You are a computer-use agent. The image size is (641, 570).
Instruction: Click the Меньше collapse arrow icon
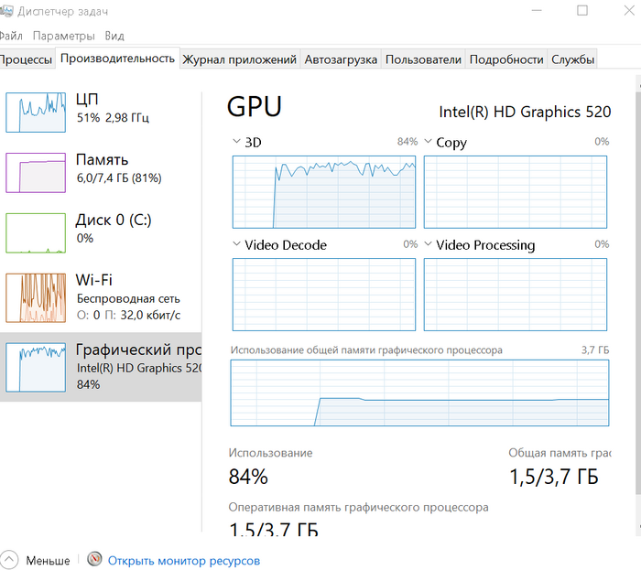coord(9,560)
